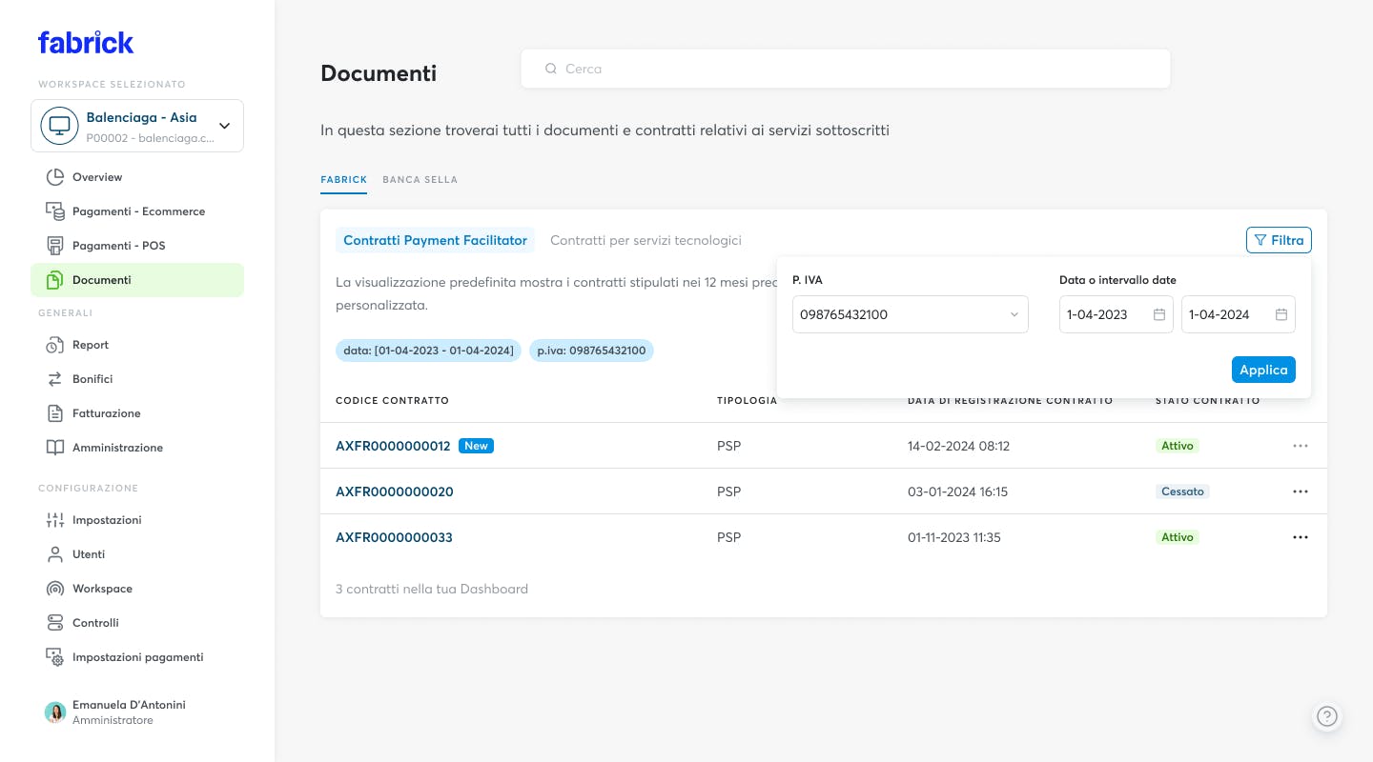Viewport: 1373px width, 762px height.
Task: Expand the Balenciaga - Asia workspace selector
Action: [x=137, y=126]
